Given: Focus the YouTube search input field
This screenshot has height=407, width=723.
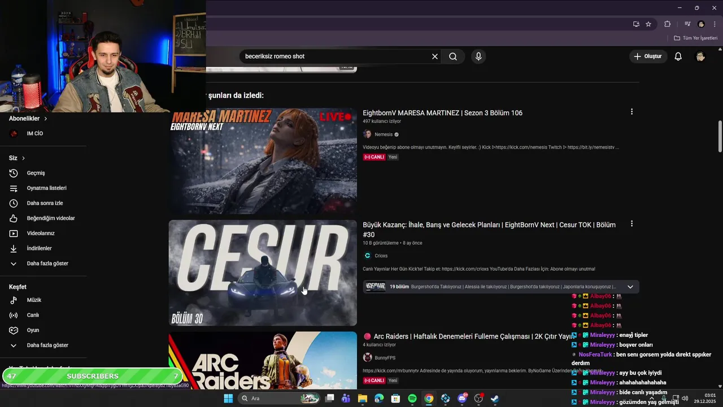Looking at the screenshot, I should [336, 57].
